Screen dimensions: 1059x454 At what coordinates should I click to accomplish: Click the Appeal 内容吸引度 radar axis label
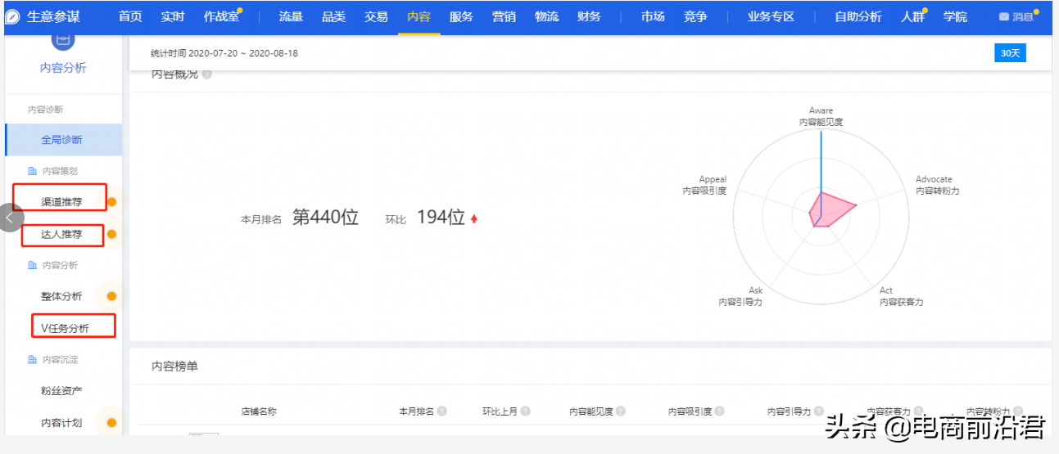pos(704,185)
